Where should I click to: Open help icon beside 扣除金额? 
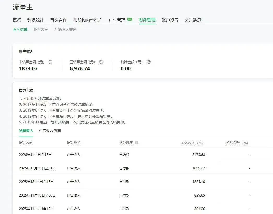[149, 62]
